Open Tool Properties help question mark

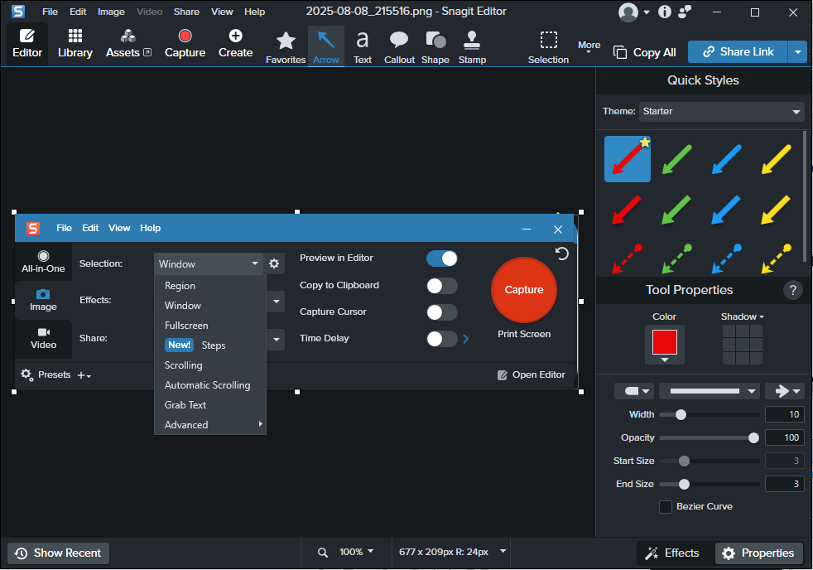click(792, 290)
